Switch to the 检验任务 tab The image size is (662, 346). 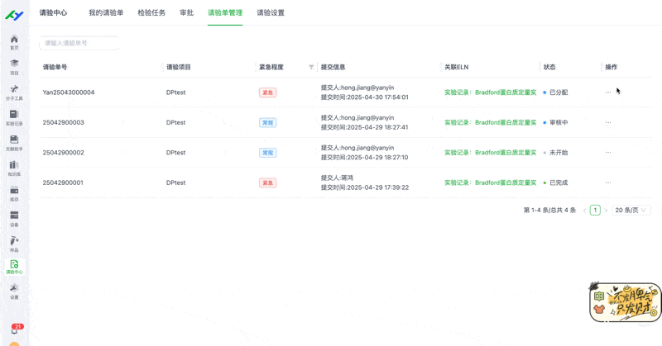pos(151,13)
